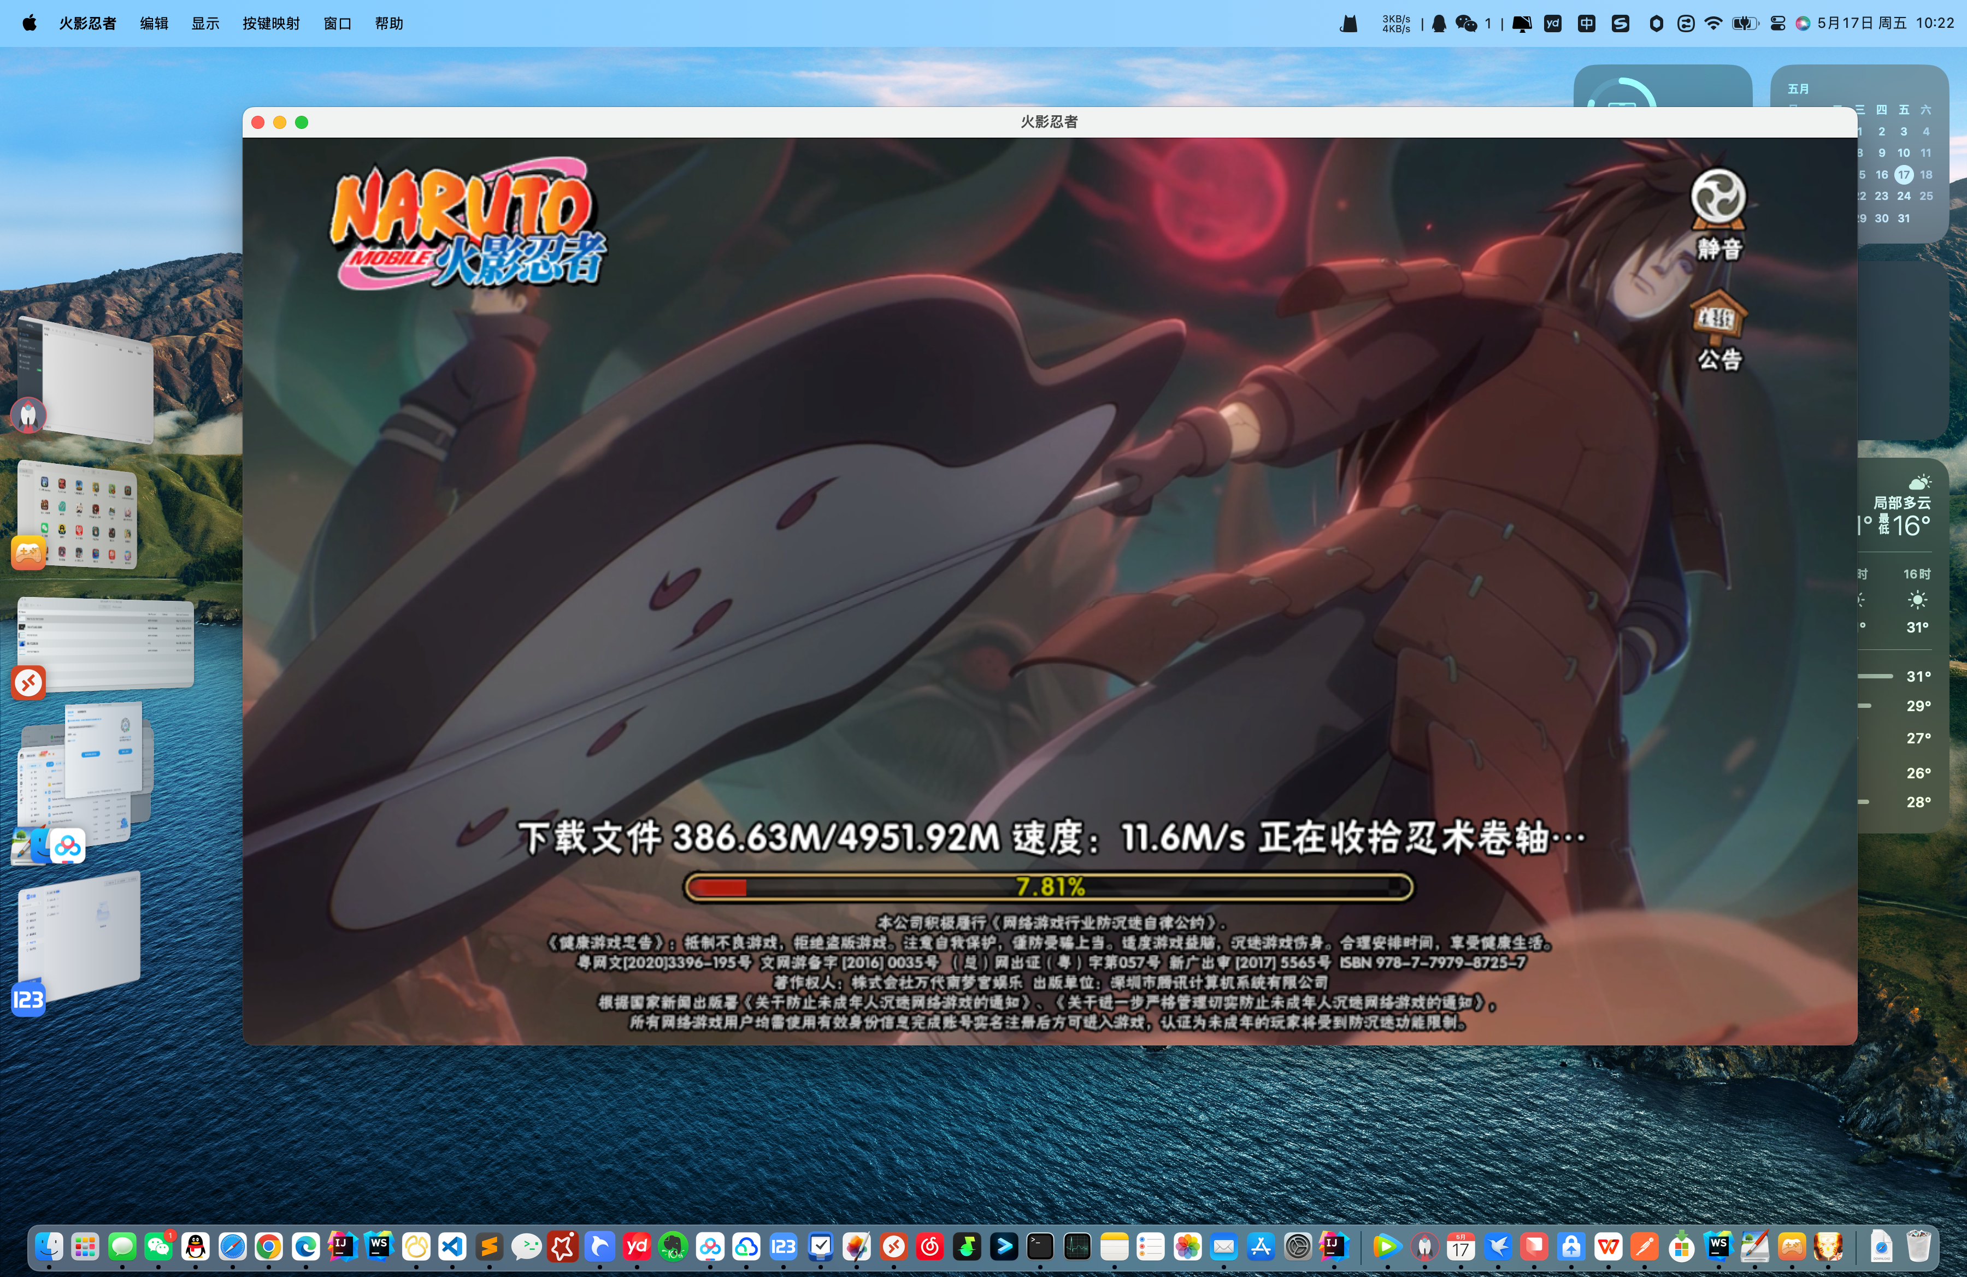Image resolution: width=1967 pixels, height=1277 pixels.
Task: Open the 显示 menu in menu bar
Action: tap(205, 23)
